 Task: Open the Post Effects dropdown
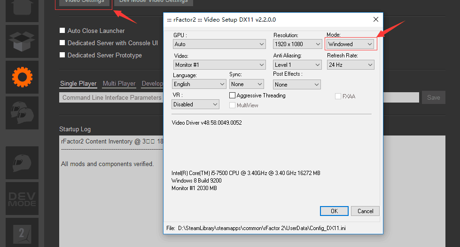pyautogui.click(x=296, y=85)
